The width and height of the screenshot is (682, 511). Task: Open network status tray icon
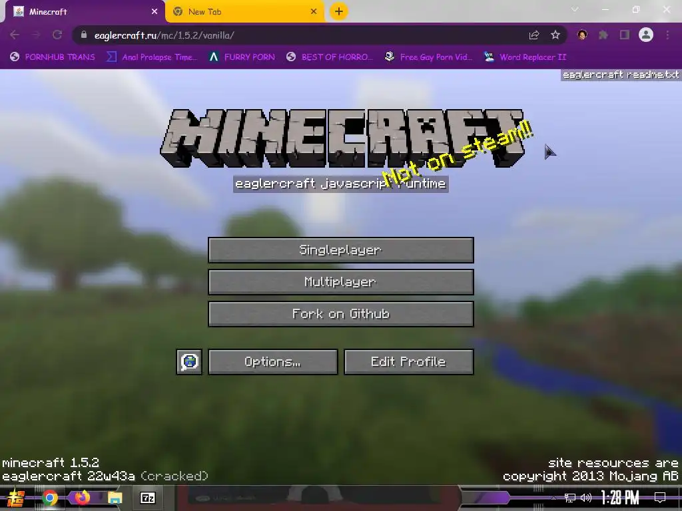click(x=569, y=498)
